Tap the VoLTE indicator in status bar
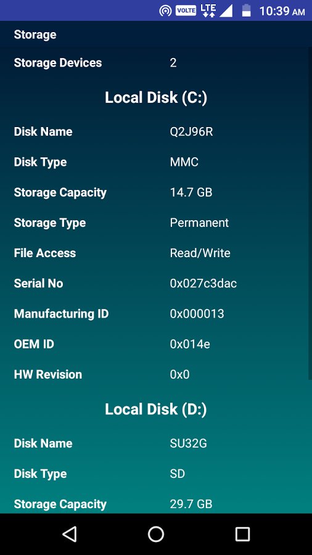 186,10
